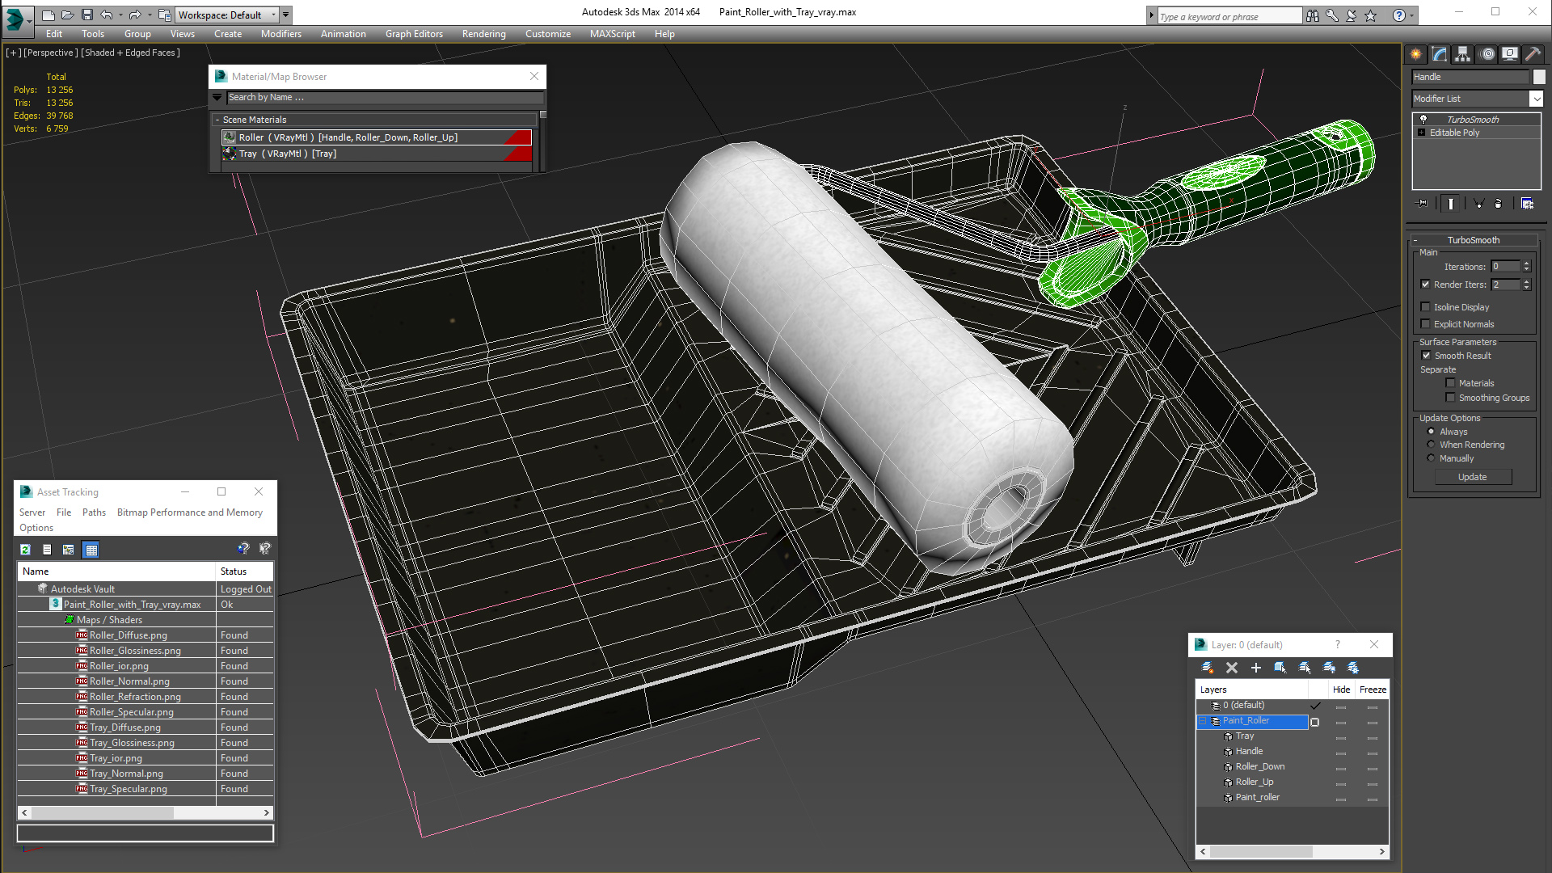
Task: Open the Modifier List dropdown
Action: click(1536, 99)
